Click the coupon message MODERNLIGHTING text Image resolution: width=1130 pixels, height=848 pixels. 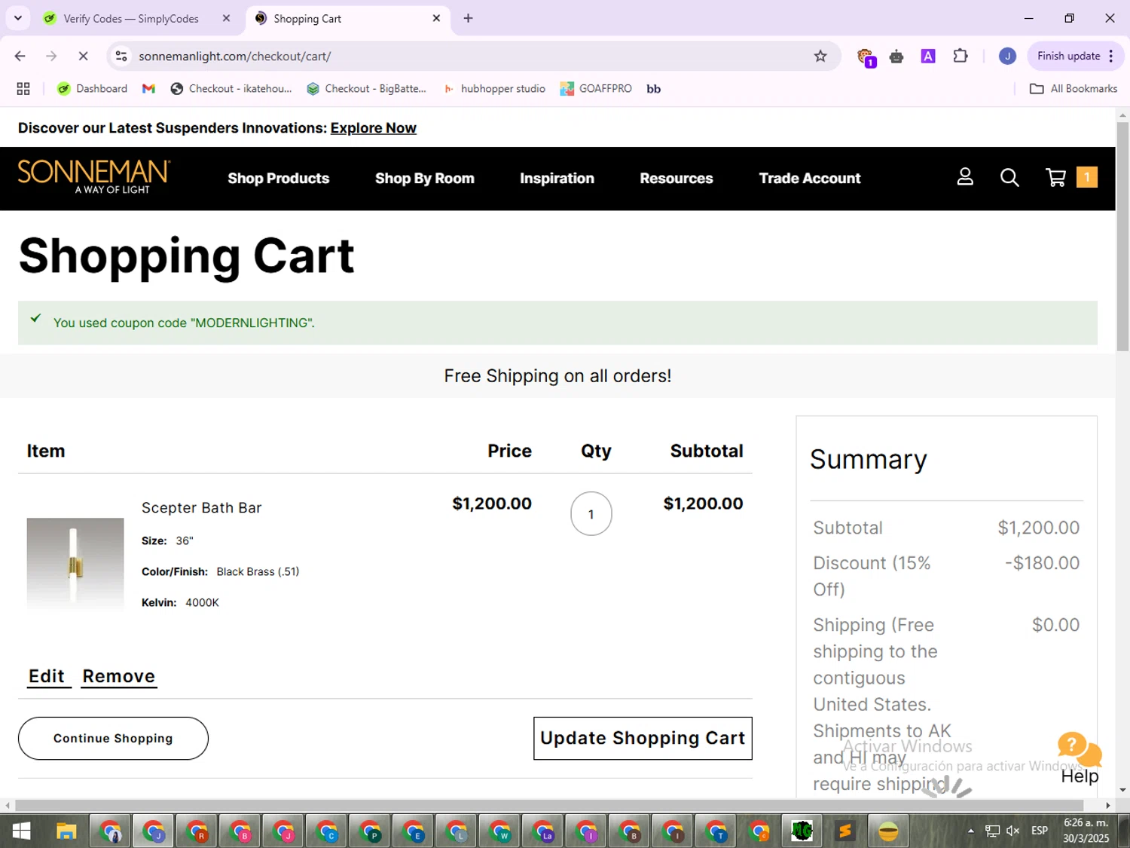[184, 323]
